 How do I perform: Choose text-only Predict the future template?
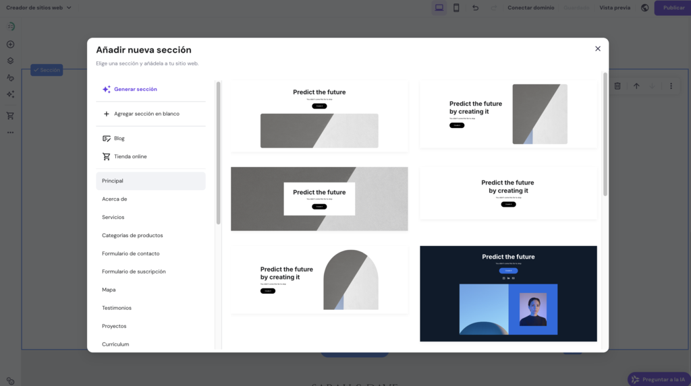pyautogui.click(x=509, y=193)
